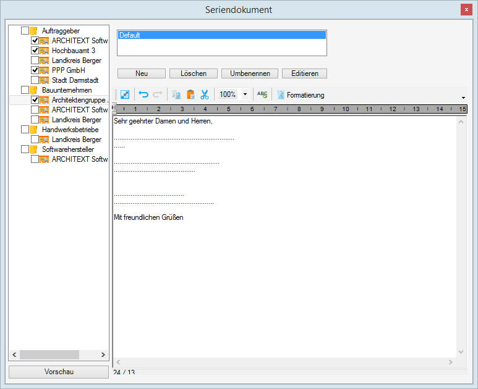Screen dimensions: 478x389
Task: Close the Seriendokument dialog
Action: point(466,10)
